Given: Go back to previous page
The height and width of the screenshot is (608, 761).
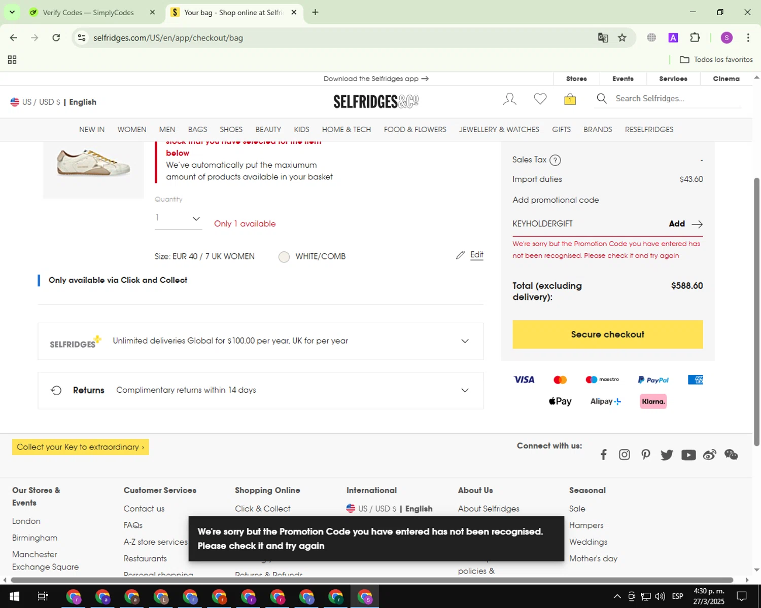Looking at the screenshot, I should (x=14, y=37).
